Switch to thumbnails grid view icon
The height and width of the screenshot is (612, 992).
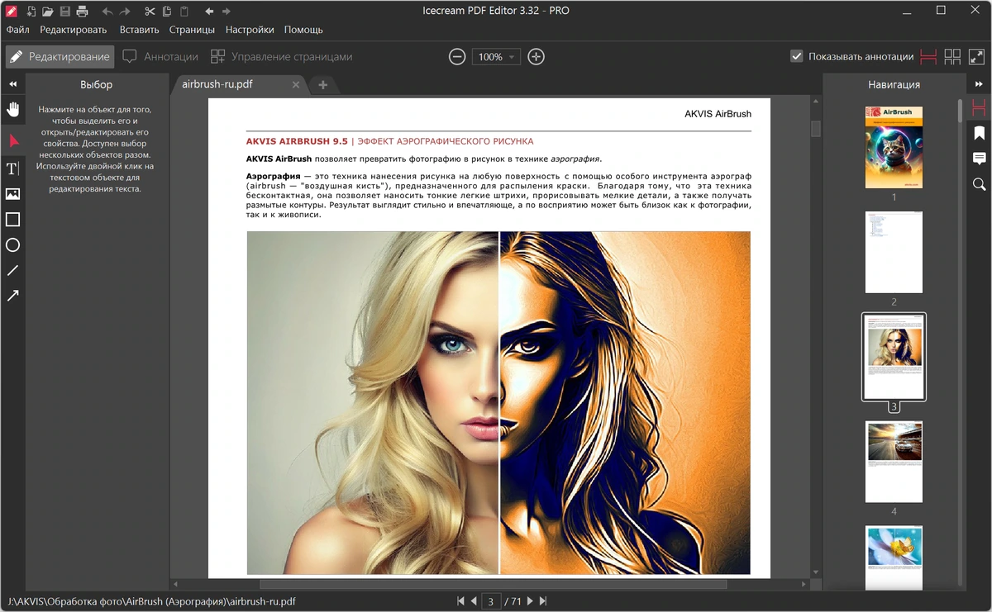click(x=952, y=57)
